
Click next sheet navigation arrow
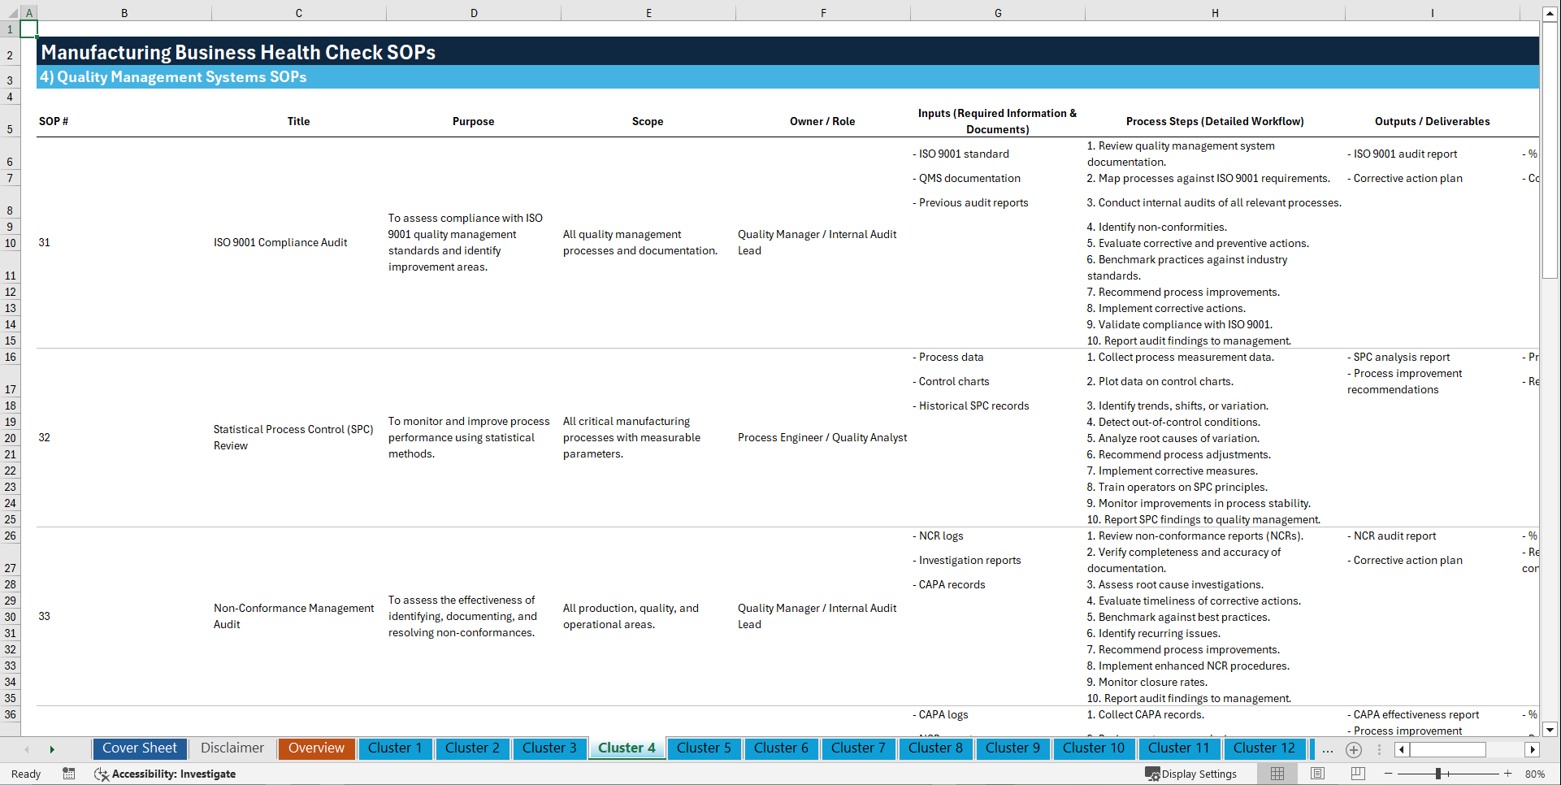[52, 749]
